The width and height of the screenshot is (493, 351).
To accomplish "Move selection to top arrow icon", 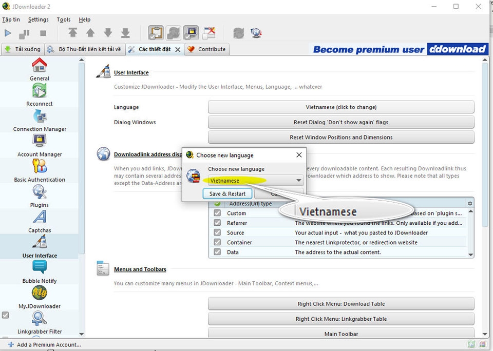I will click(72, 33).
